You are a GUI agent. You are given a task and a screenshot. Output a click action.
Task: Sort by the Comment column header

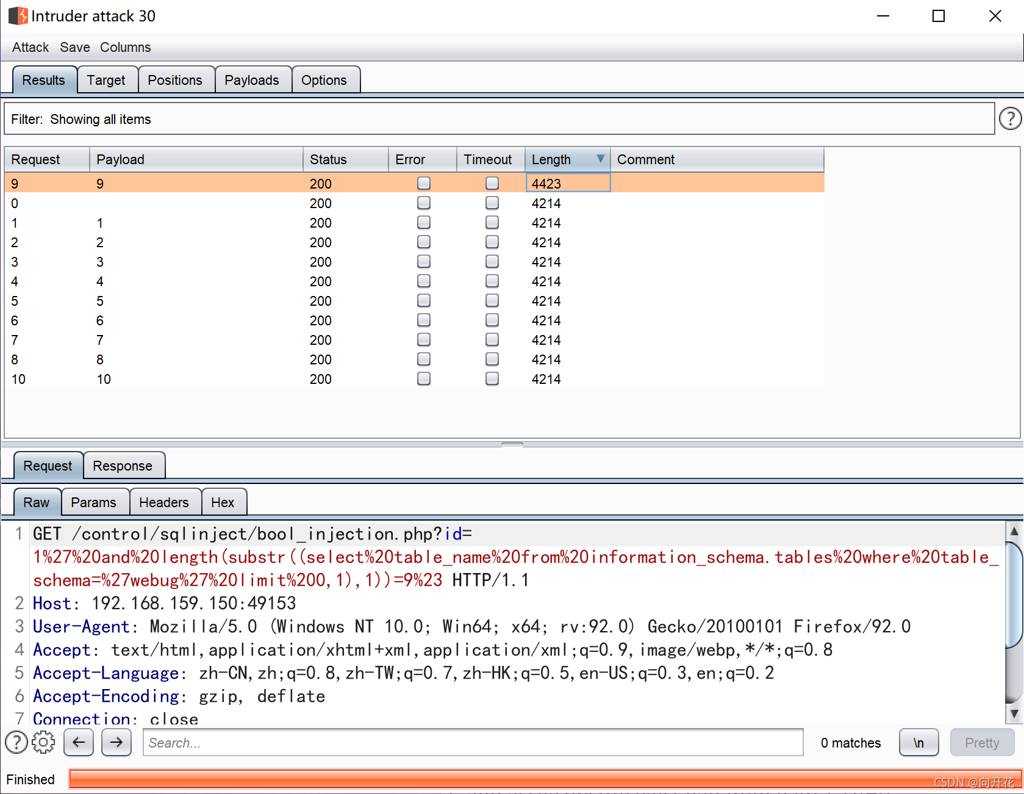717,159
